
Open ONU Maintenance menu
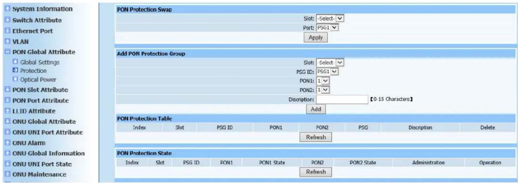pos(39,174)
